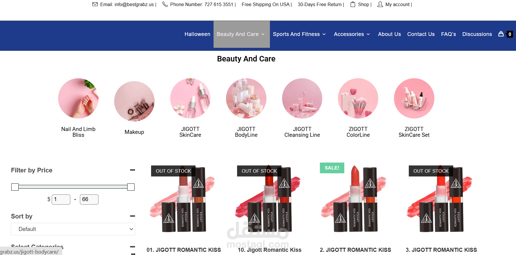Click the Shop clipboard icon

click(x=353, y=4)
